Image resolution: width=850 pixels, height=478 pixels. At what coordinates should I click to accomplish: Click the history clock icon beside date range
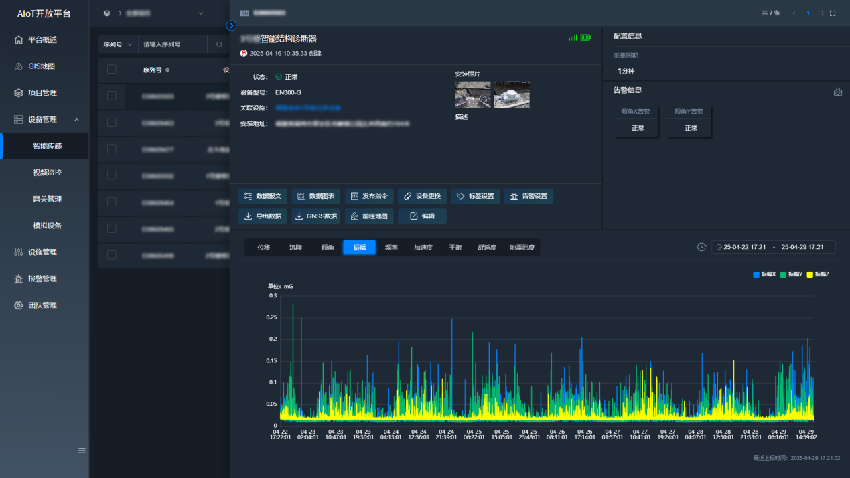point(701,247)
